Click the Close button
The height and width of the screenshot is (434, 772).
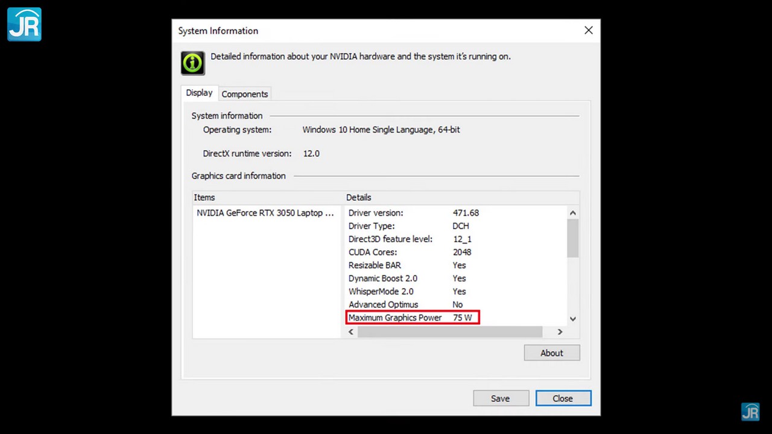pos(563,398)
